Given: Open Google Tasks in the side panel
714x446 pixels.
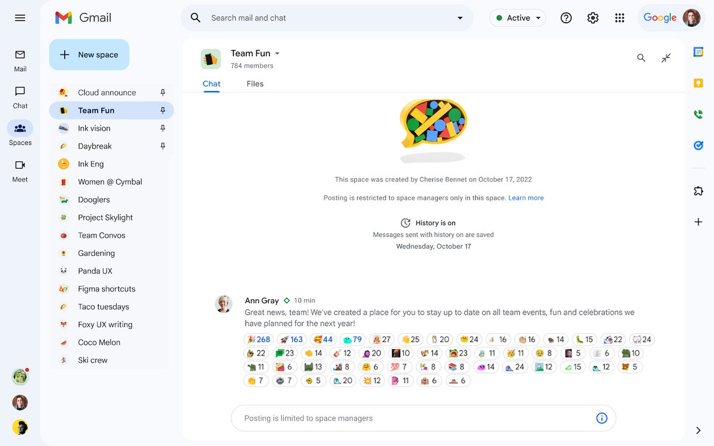Looking at the screenshot, I should coord(697,145).
